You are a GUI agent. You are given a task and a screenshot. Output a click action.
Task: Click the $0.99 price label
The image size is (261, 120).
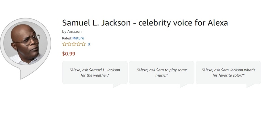click(69, 54)
